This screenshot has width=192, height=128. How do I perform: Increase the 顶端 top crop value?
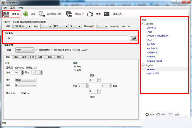click(x=99, y=79)
